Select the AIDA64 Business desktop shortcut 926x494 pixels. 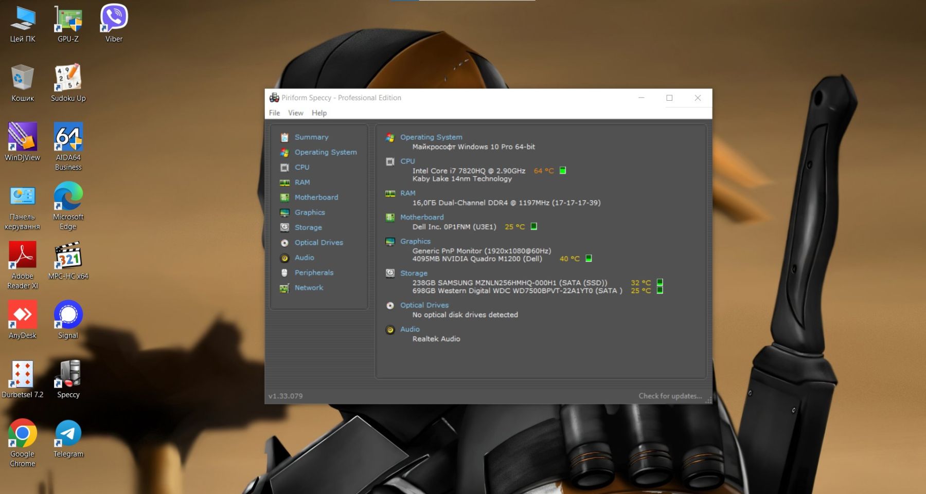[x=68, y=147]
